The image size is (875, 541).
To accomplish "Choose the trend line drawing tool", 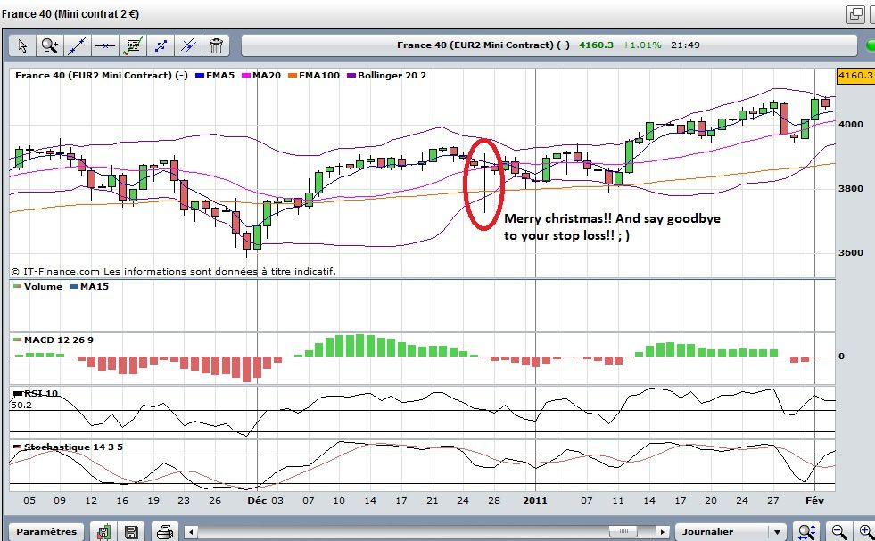I will tap(78, 45).
